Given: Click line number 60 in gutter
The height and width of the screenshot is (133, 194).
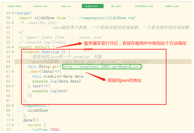Looking at the screenshot, I should [8, 67].
